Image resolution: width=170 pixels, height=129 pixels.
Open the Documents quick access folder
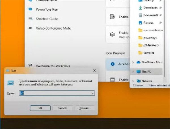[150, 15]
